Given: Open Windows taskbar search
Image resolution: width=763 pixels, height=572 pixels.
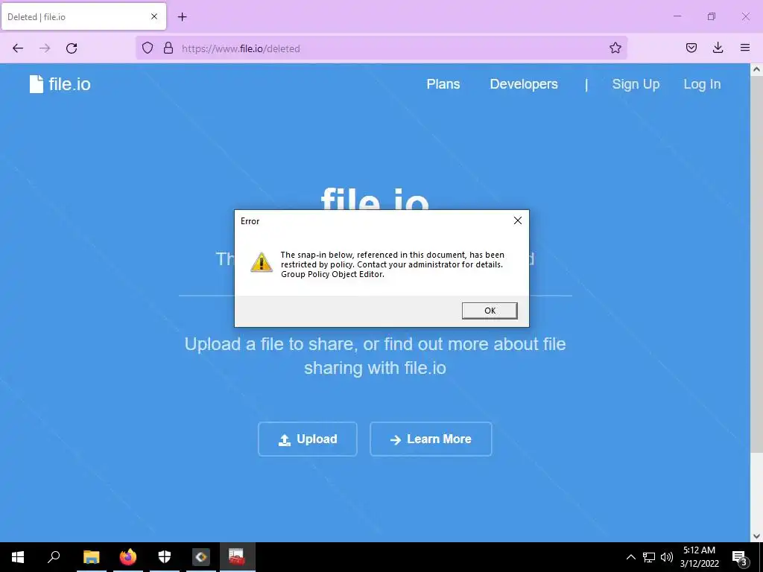Looking at the screenshot, I should pyautogui.click(x=54, y=557).
